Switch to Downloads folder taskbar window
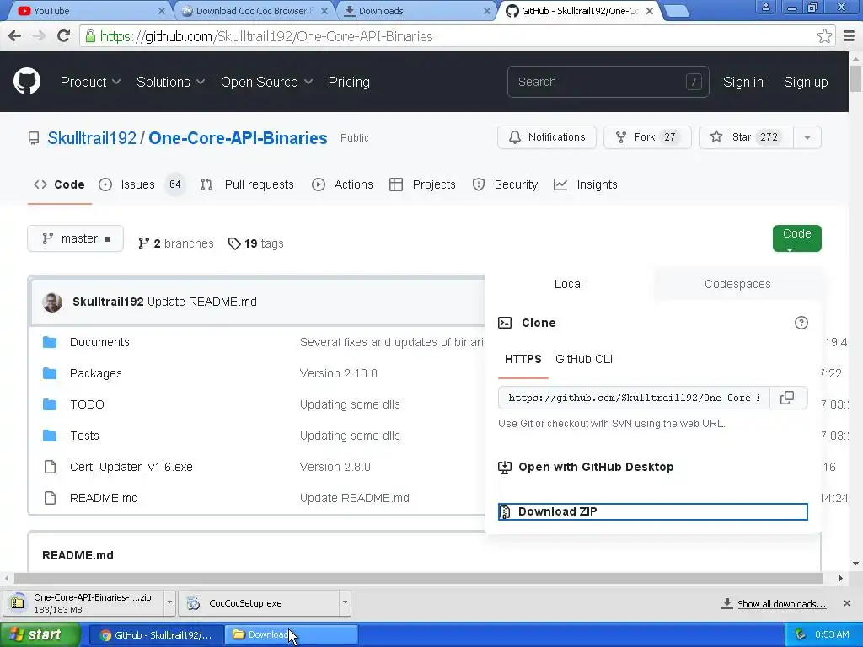Viewport: 863px width, 647px height. click(x=292, y=635)
